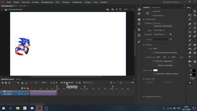Select the Text tool

pos(195,24)
